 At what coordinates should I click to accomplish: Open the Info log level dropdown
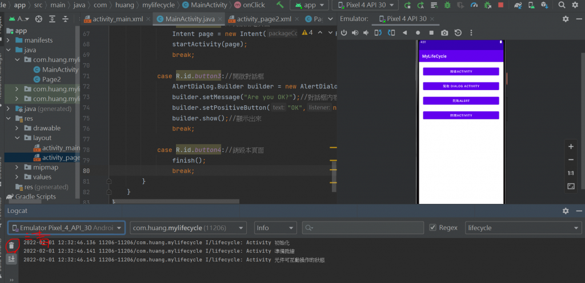275,228
